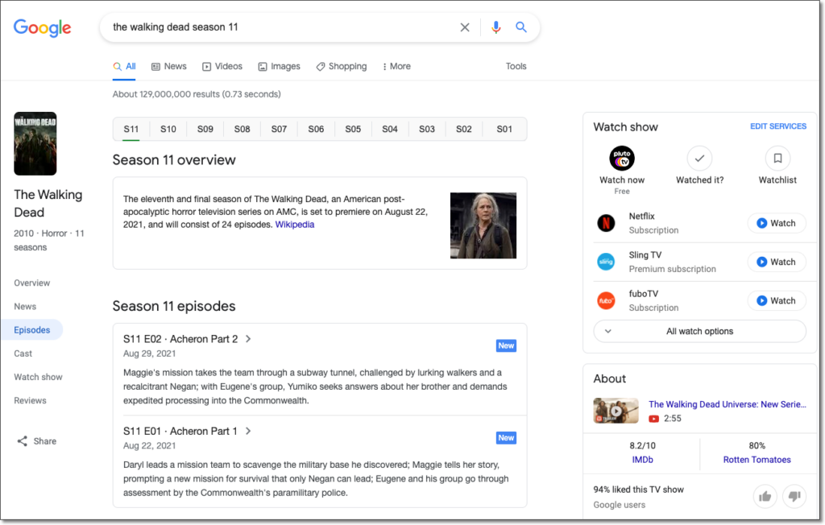Switch to the Shopping search tab
This screenshot has height=525, width=825.
tap(342, 66)
